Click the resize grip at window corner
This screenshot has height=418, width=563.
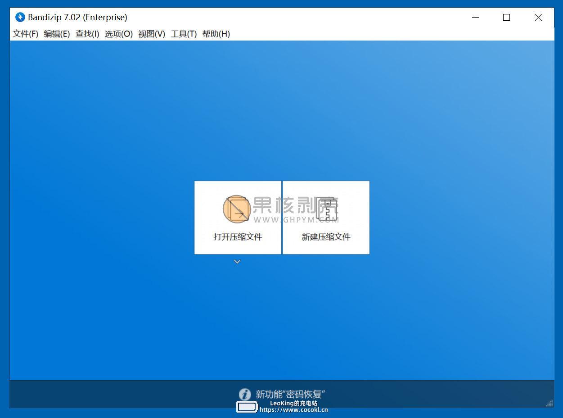click(x=549, y=403)
